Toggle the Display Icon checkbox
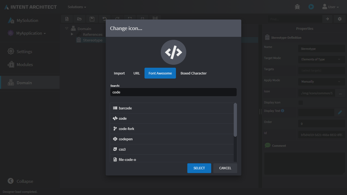Image resolution: width=347 pixels, height=195 pixels. (x=301, y=102)
